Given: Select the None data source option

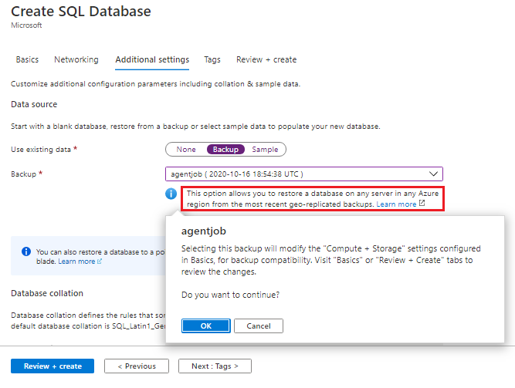Looking at the screenshot, I should (x=186, y=150).
